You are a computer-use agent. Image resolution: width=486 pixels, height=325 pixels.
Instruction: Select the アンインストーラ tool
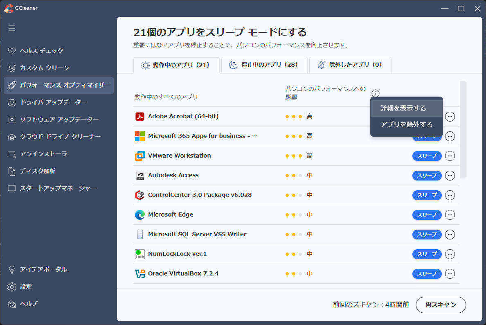coord(40,154)
